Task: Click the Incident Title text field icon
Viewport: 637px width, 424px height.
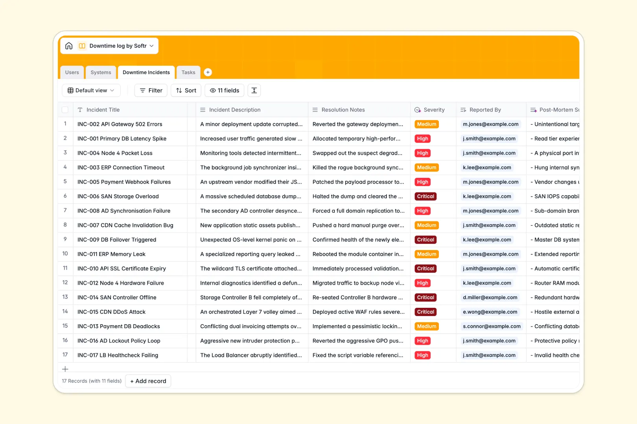Action: tap(80, 110)
